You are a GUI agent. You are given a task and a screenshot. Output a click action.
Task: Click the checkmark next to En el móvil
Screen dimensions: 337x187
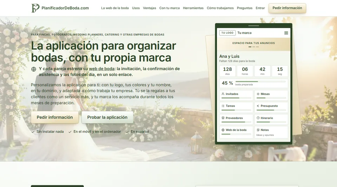tap(70, 132)
